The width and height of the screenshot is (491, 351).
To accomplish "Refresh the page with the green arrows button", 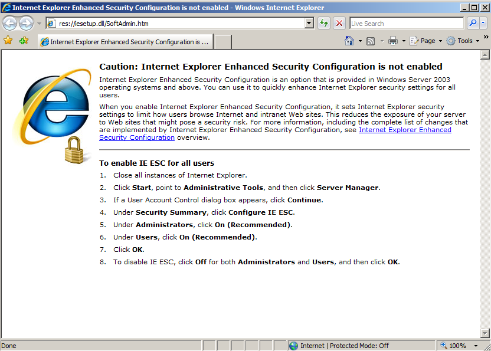I will click(324, 23).
